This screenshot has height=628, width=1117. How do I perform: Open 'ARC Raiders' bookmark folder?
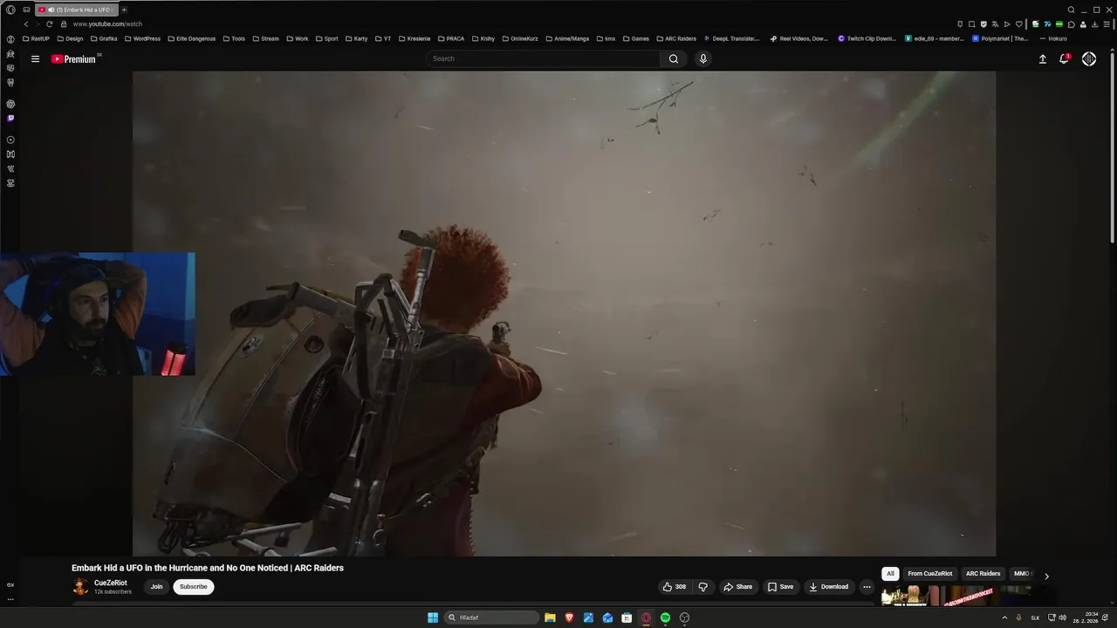coord(676,38)
